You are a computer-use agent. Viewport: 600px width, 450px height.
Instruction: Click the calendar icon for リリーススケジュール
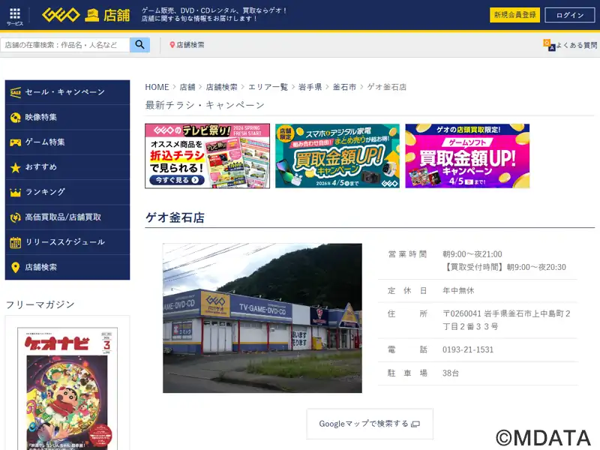(x=15, y=242)
